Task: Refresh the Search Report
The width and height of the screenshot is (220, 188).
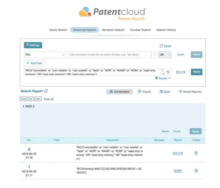Action: (x=46, y=91)
